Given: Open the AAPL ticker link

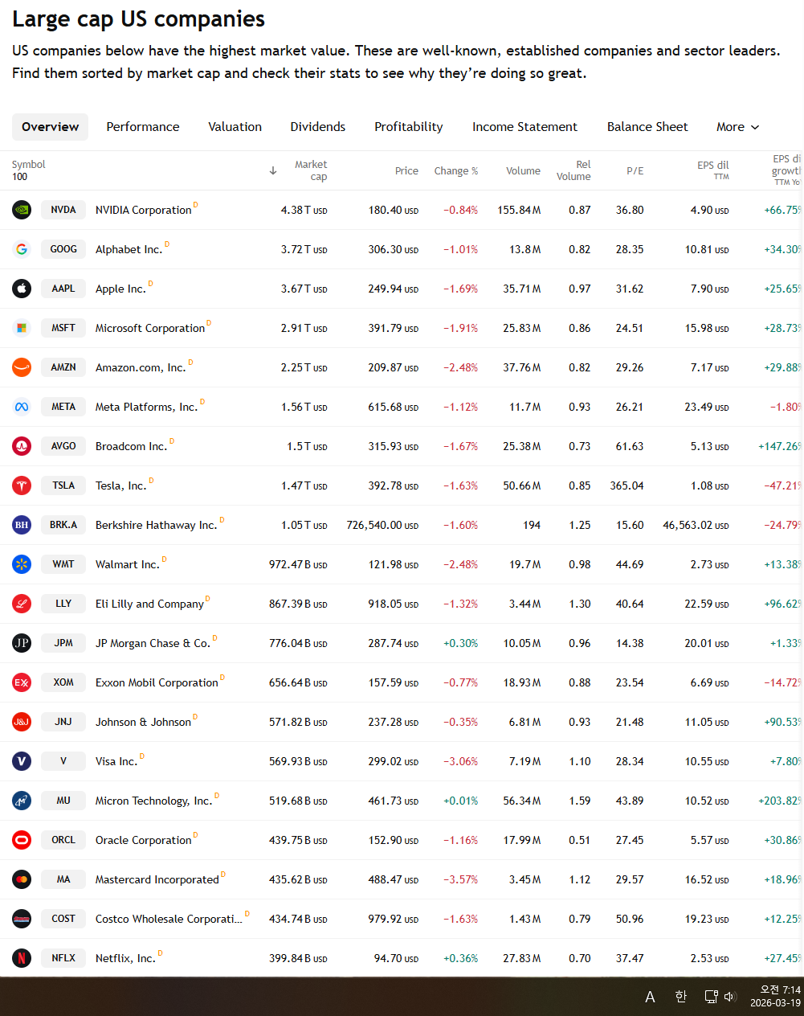Looking at the screenshot, I should (x=63, y=289).
